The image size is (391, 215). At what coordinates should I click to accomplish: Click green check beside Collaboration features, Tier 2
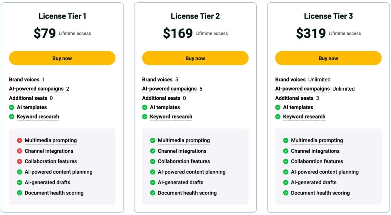pos(152,161)
